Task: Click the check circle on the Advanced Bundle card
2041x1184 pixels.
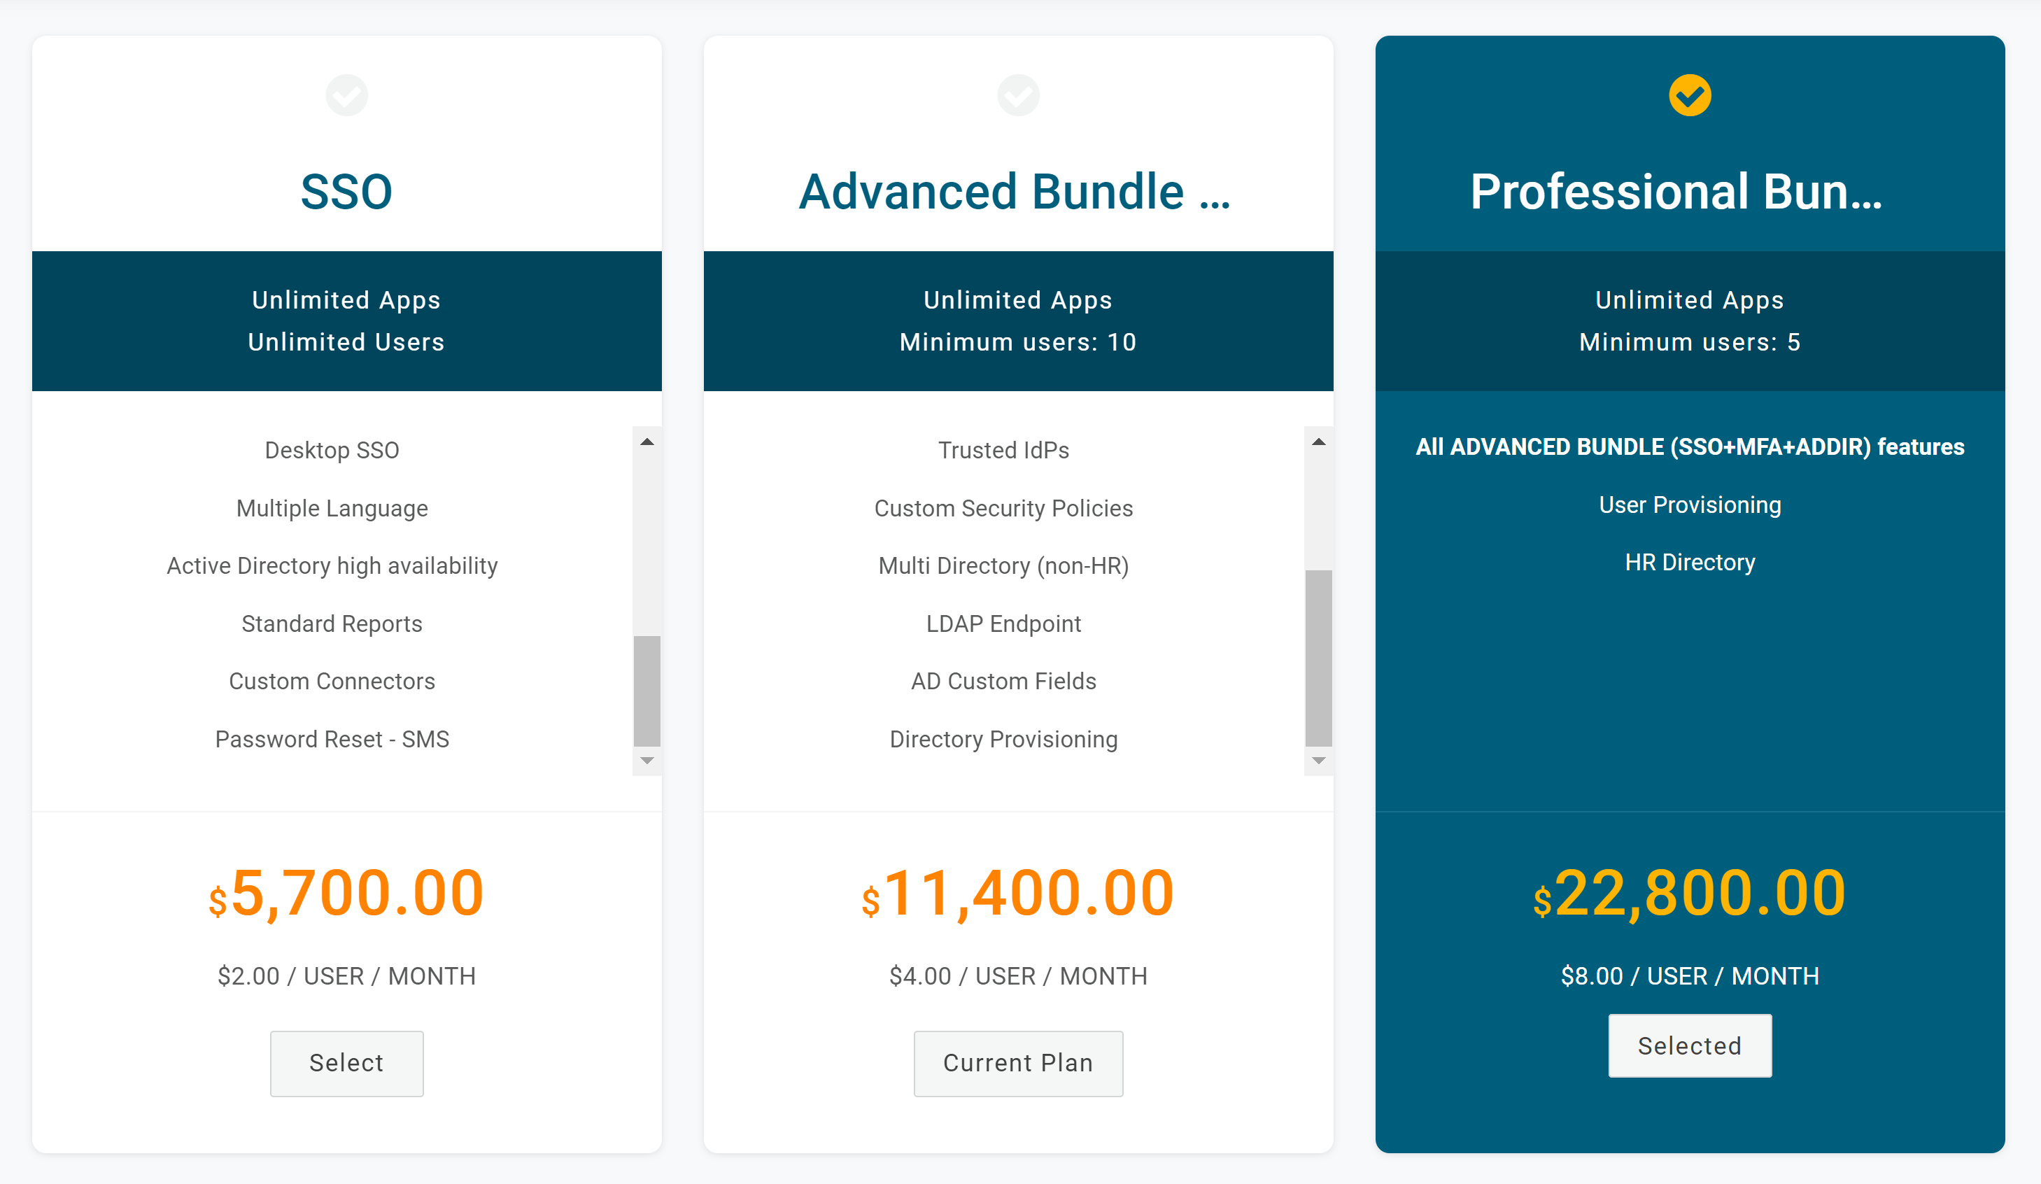Action: 1018,94
